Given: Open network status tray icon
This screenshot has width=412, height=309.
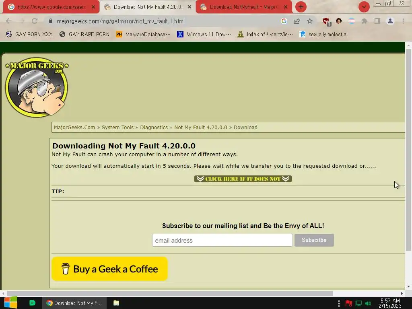Looking at the screenshot, I should (x=358, y=303).
